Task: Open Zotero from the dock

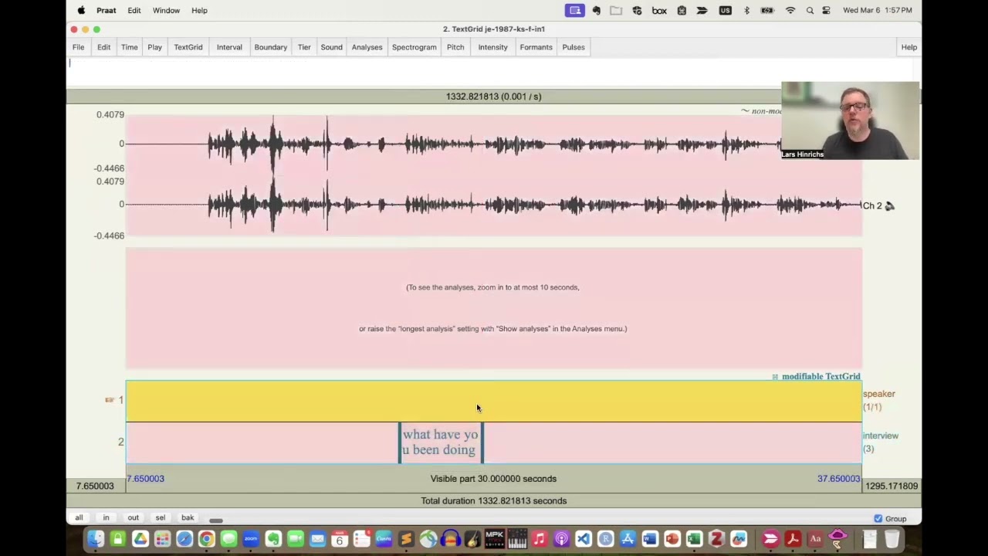Action: (x=716, y=538)
